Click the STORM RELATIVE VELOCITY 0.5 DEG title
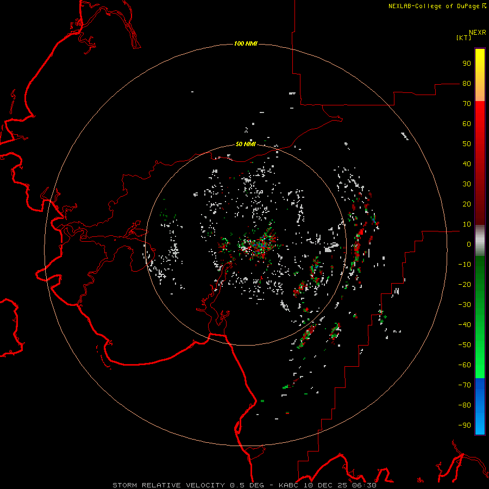The image size is (489, 489). [188, 485]
